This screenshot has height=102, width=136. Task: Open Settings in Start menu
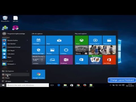coord(16,75)
